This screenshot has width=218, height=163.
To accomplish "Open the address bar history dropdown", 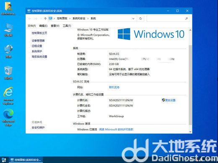I will click(x=133, y=18).
